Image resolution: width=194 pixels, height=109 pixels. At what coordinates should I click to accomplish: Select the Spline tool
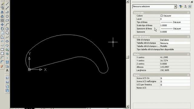[x=7, y=37]
